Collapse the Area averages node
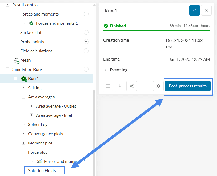This screenshot has height=176, width=217. point(23,97)
